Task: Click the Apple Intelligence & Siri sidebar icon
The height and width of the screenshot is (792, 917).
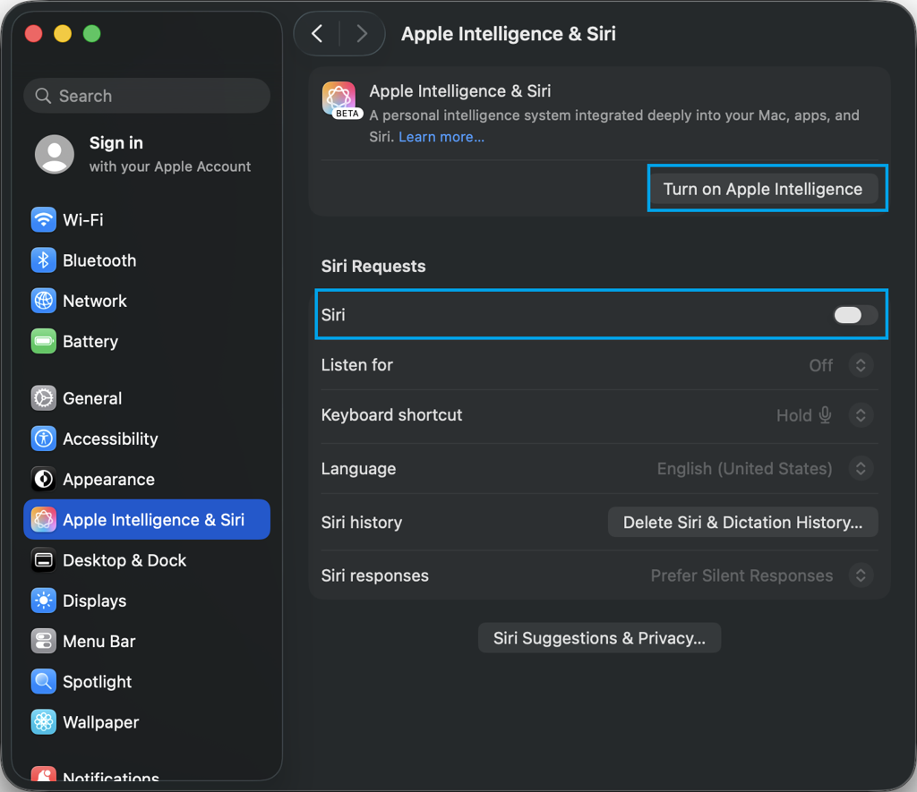Action: click(43, 519)
